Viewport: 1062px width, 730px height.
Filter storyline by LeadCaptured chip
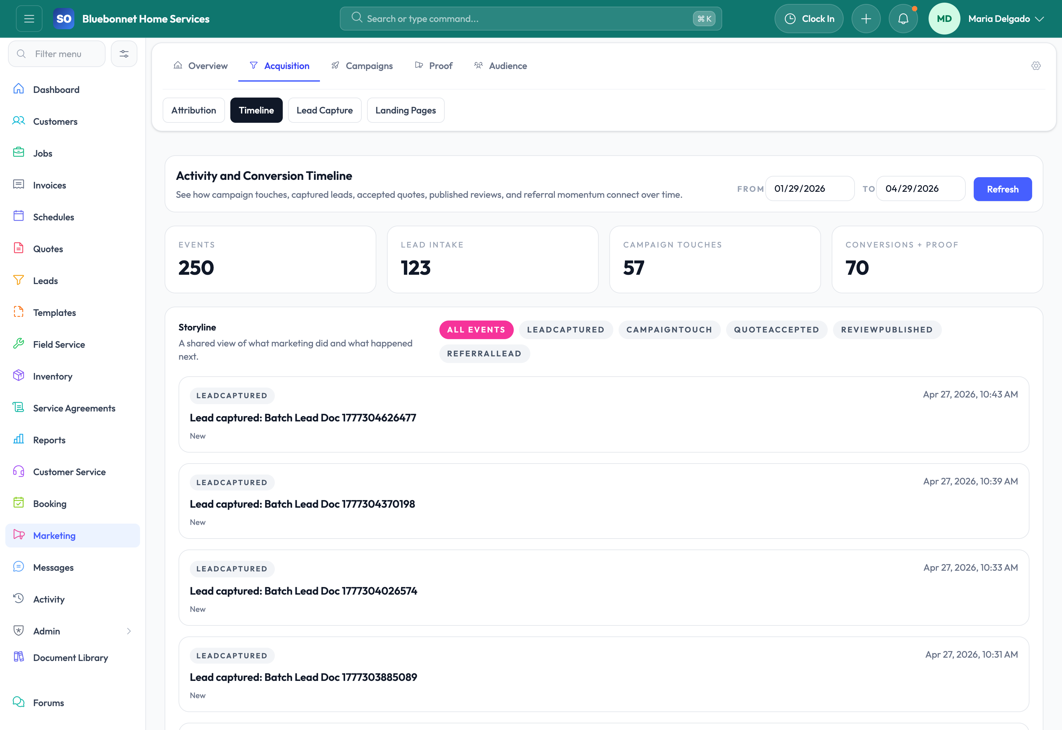(x=566, y=330)
